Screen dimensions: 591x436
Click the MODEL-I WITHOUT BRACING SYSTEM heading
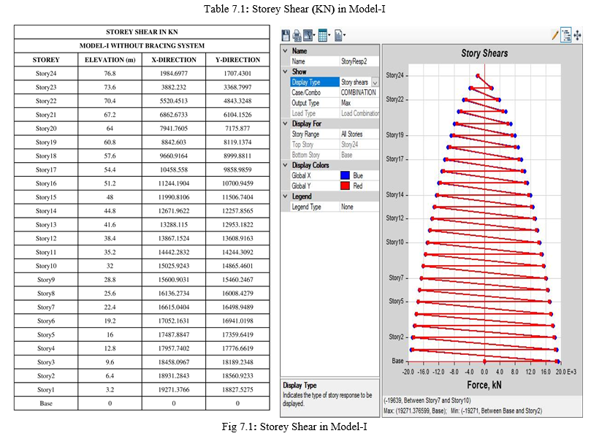[142, 45]
